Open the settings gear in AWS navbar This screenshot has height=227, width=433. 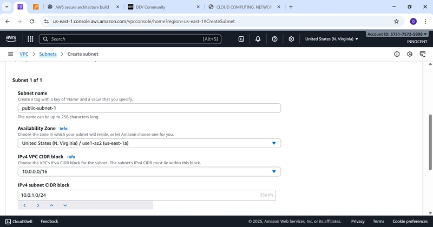(x=291, y=39)
